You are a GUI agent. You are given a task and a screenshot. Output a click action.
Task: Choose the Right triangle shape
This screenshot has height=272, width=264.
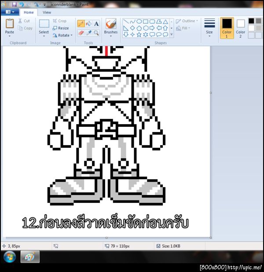pyautogui.click(x=126, y=28)
